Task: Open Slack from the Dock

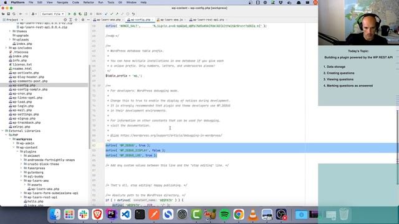Action: point(83,214)
